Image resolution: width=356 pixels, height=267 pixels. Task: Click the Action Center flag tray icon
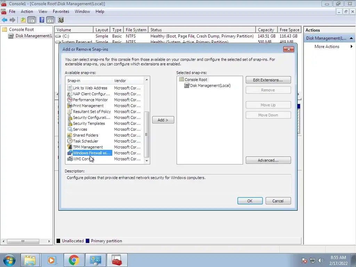click(x=304, y=260)
